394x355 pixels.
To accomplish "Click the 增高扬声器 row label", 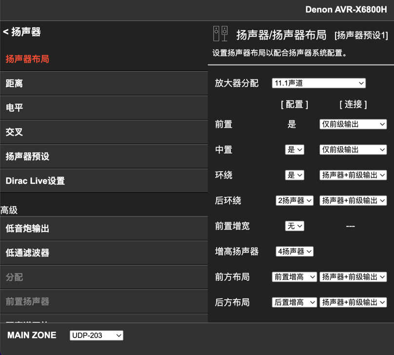I will click(236, 252).
